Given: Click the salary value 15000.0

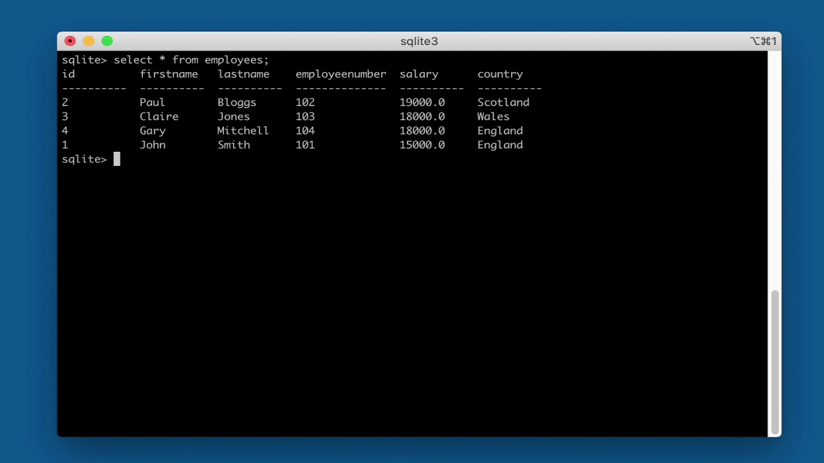Looking at the screenshot, I should pyautogui.click(x=422, y=145).
